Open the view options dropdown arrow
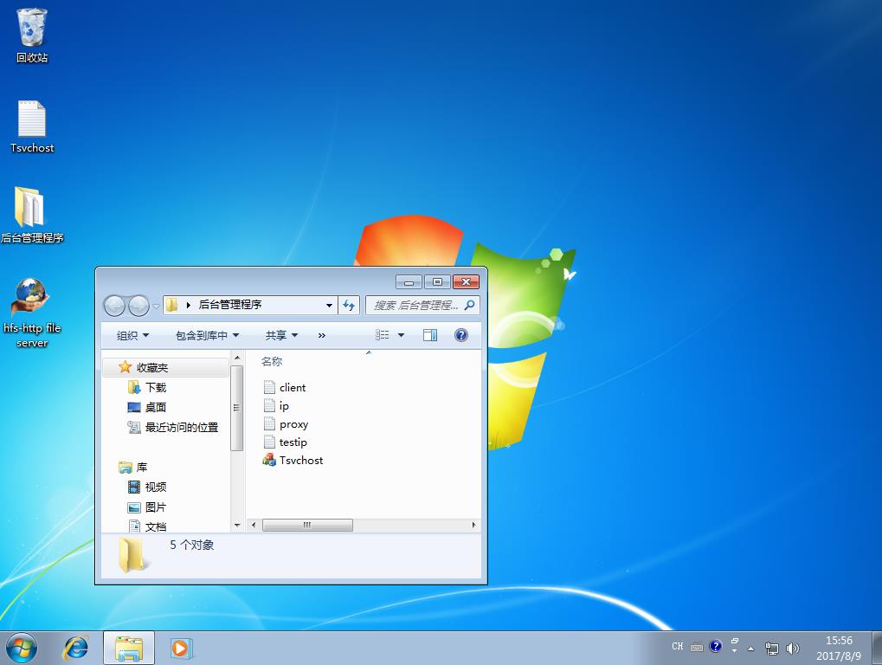Viewport: 882px width, 665px height. point(401,335)
